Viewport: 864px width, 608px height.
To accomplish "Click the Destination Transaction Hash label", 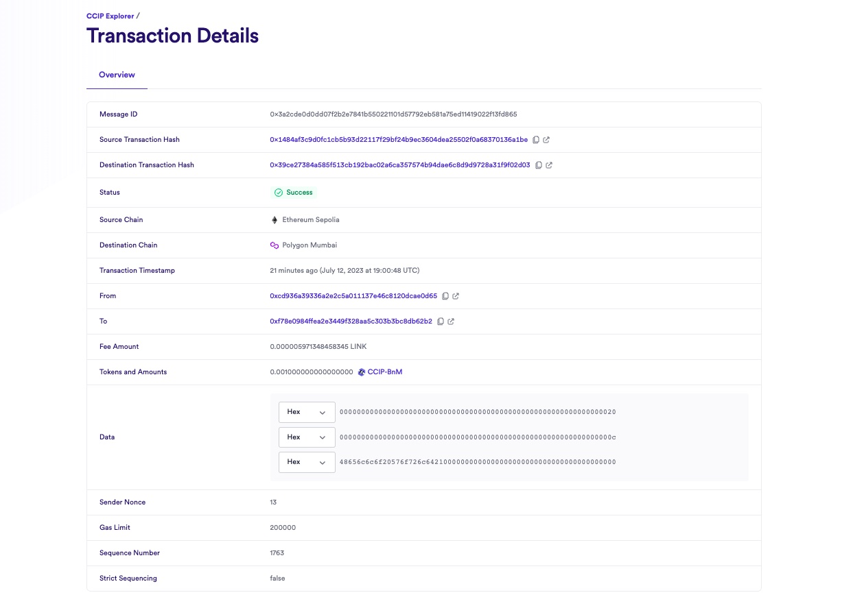I will pos(147,165).
